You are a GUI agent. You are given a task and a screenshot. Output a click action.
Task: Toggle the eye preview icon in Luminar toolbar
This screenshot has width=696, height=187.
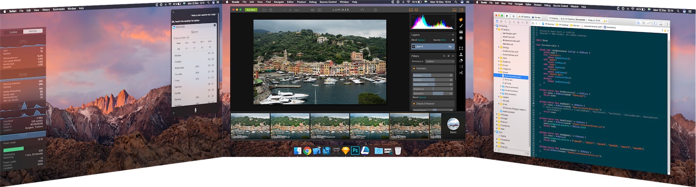coord(312,10)
